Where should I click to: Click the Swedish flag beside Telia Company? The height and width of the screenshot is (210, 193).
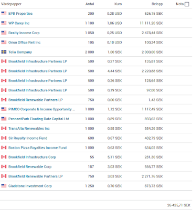pos(4,52)
